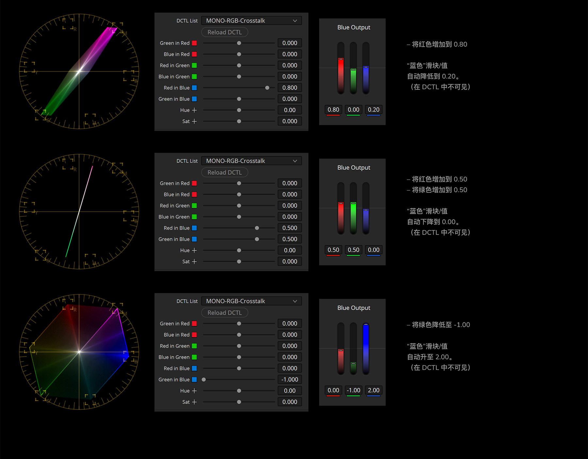Click the green Blue Output bar above -1.00

pos(353,349)
